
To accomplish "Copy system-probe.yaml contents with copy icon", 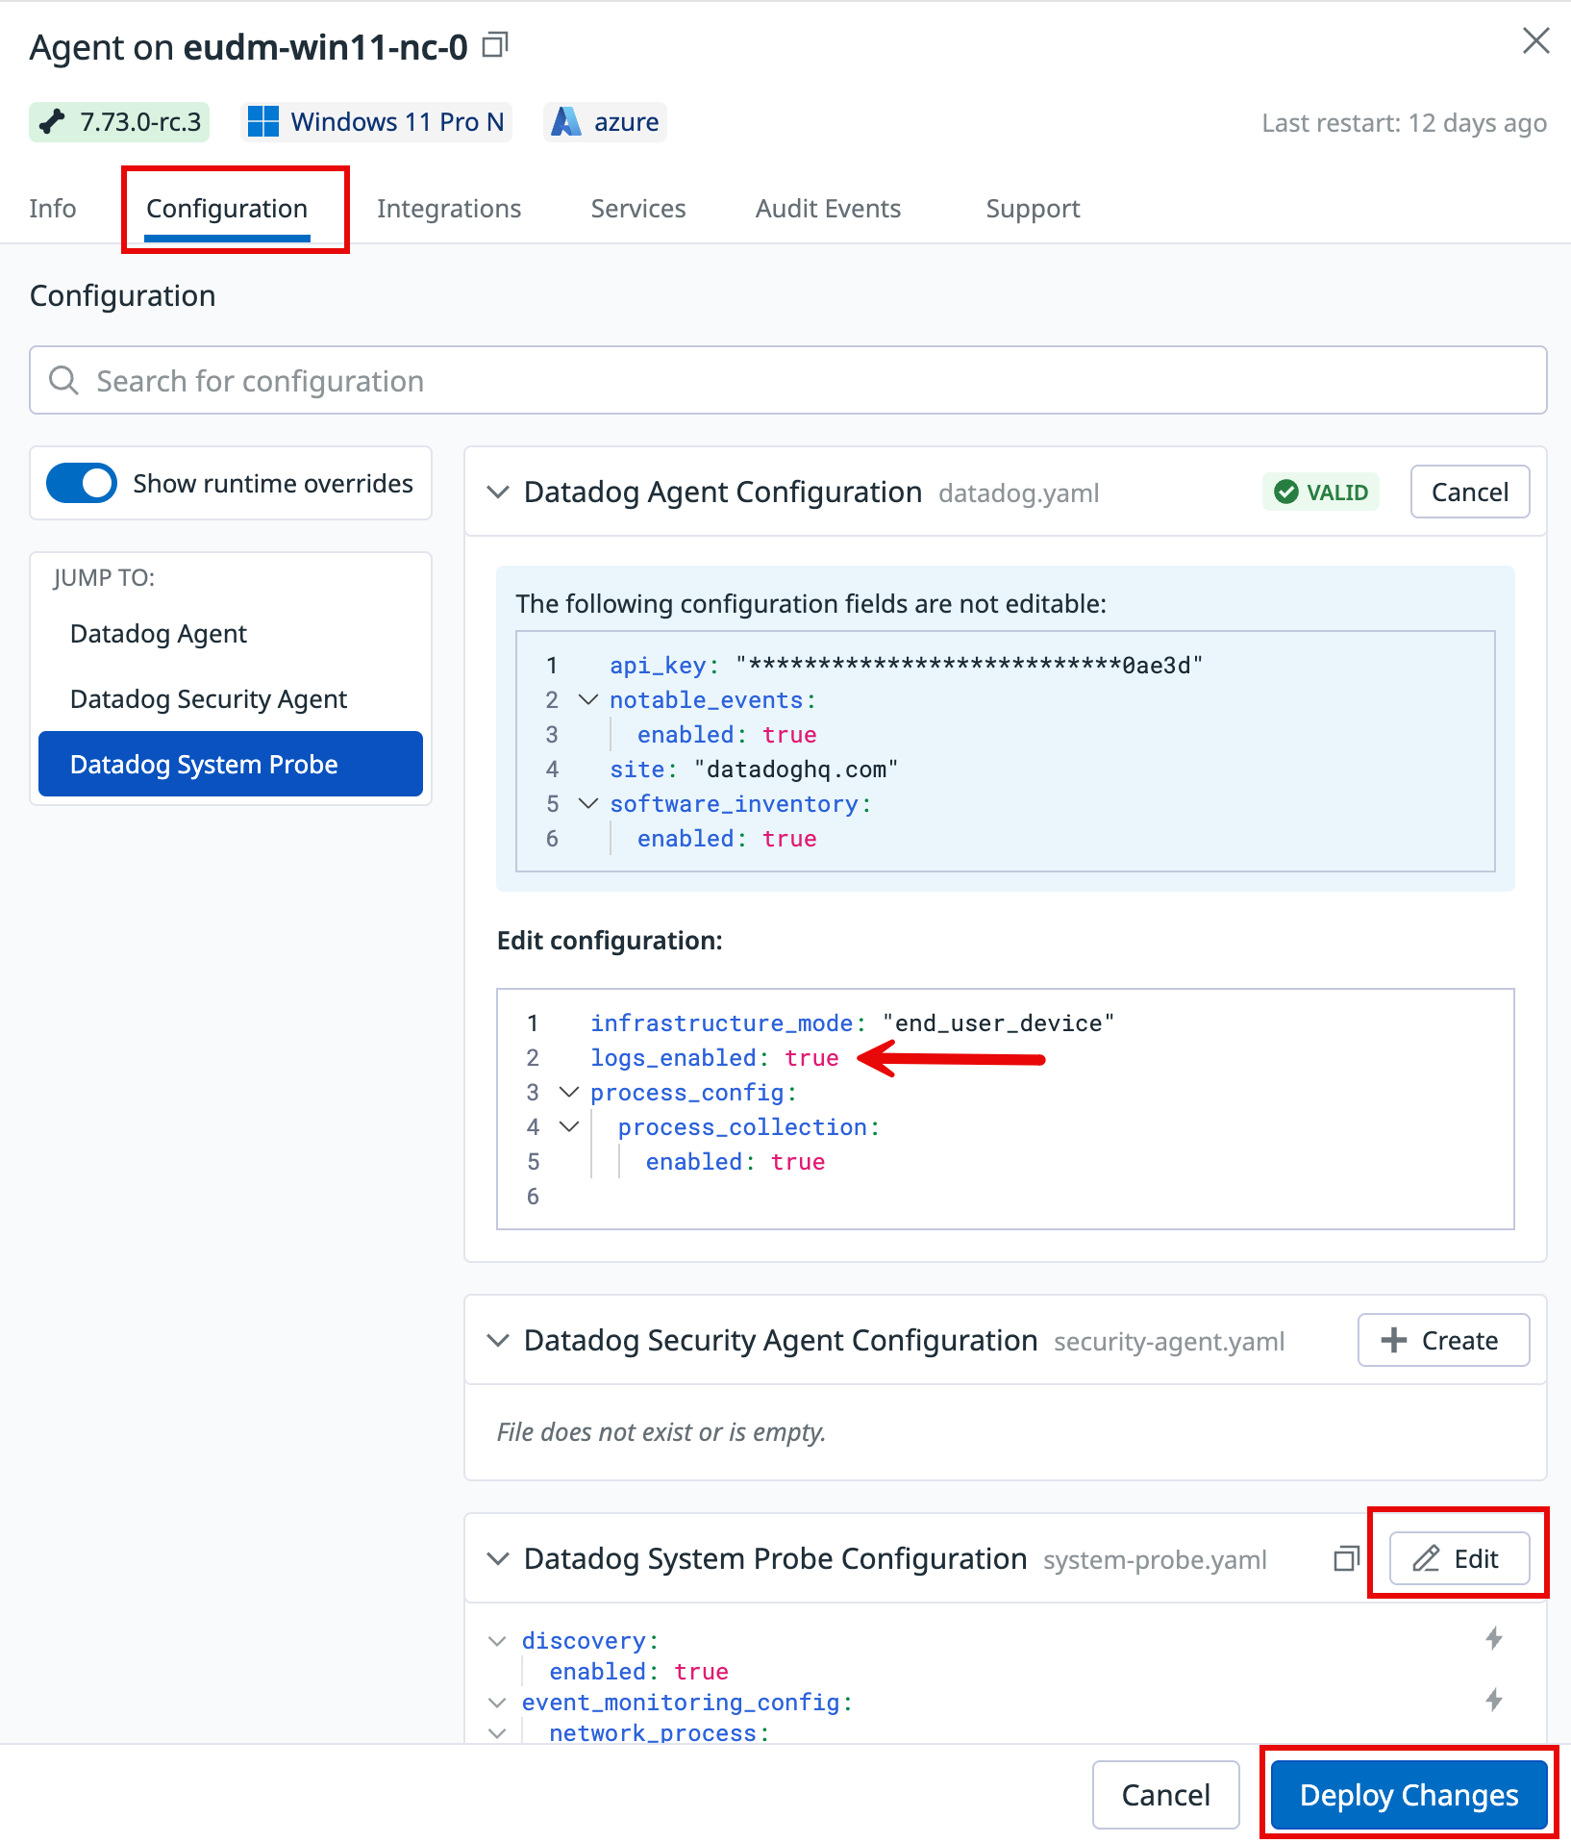I will 1346,1558.
